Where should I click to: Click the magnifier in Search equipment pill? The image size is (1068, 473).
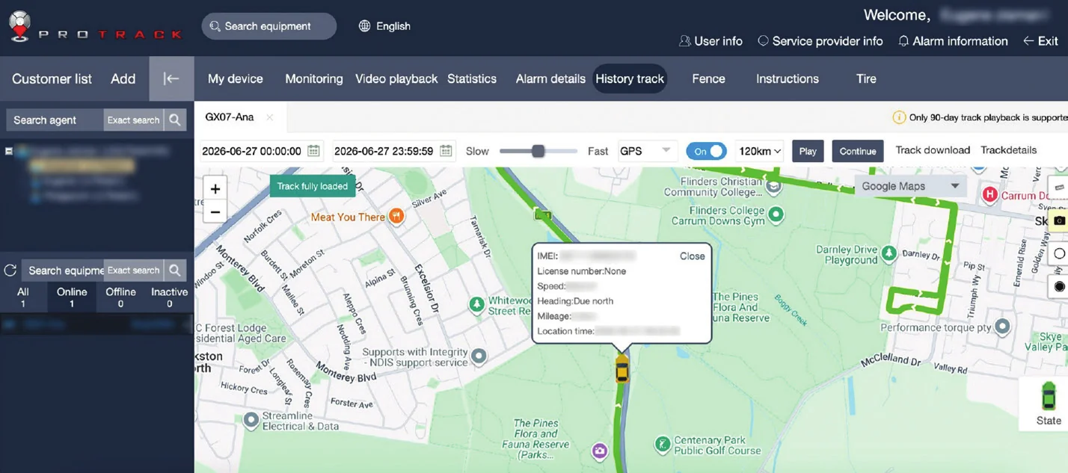(215, 26)
